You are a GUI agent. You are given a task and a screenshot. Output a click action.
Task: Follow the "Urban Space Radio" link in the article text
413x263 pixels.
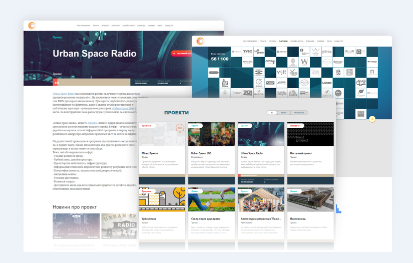coord(64,94)
